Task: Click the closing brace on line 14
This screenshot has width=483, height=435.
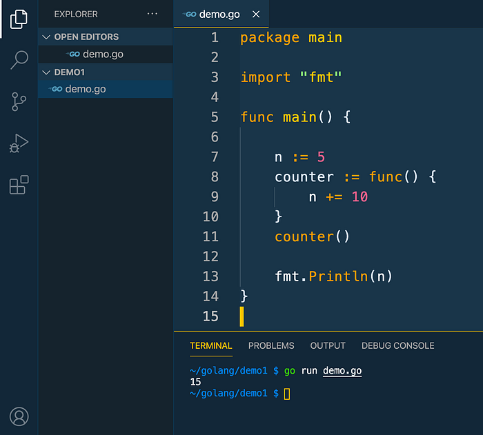Action: (244, 296)
